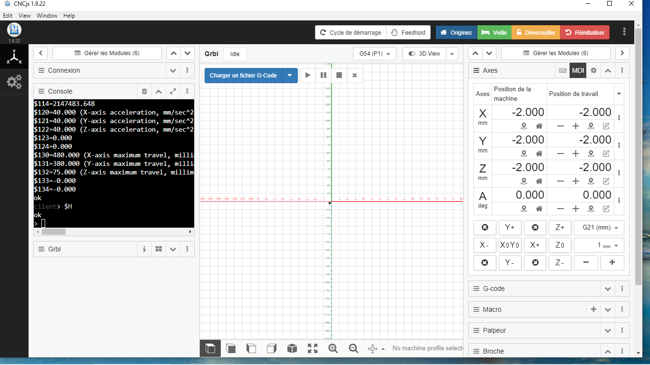The width and height of the screenshot is (650, 365).
Task: Click the Déverrouiller button
Action: (x=535, y=32)
